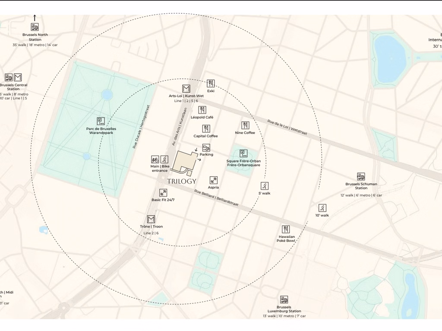Click the Brussels Luxemburg Station train icon
Image resolution: width=442 pixels, height=331 pixels.
tap(284, 300)
